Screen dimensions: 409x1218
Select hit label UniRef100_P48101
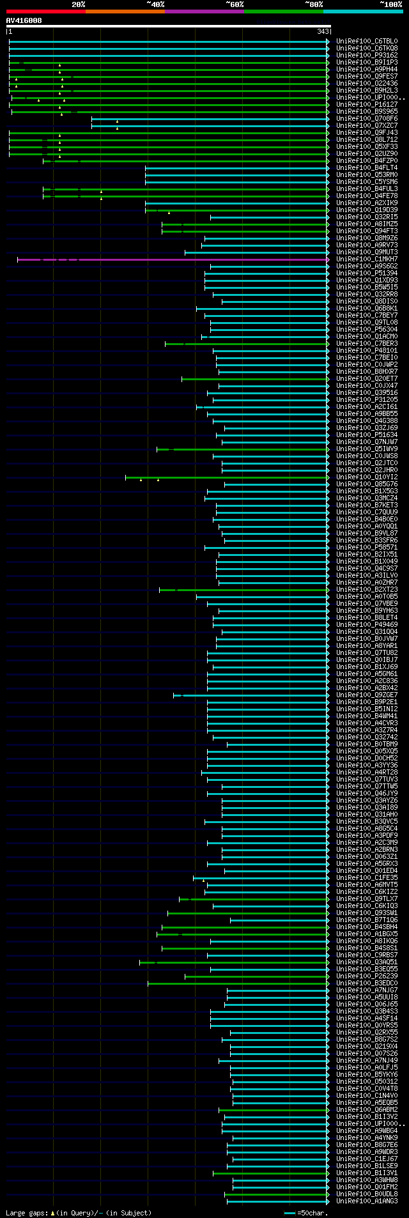coord(367,351)
